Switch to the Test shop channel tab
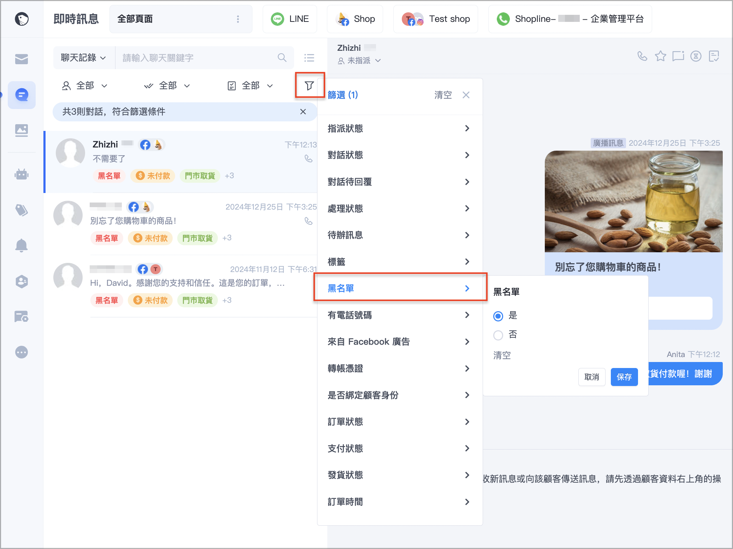Viewport: 733px width, 549px height. [436, 19]
